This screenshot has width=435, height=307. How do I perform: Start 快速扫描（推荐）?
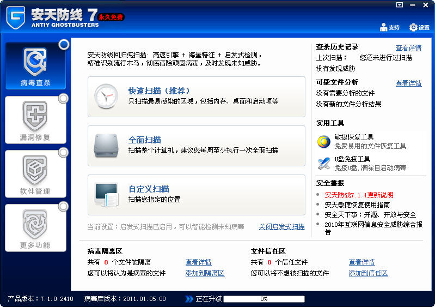(197, 97)
